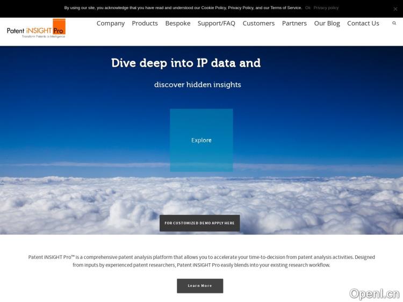Go to the Bespoke page
Image resolution: width=403 pixels, height=302 pixels.
point(177,23)
